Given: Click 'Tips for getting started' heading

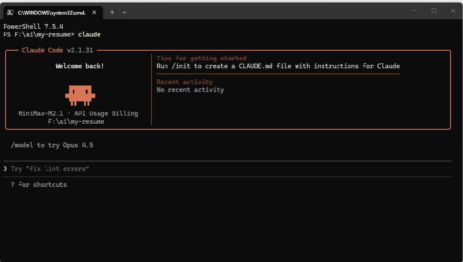Looking at the screenshot, I should tap(201, 58).
